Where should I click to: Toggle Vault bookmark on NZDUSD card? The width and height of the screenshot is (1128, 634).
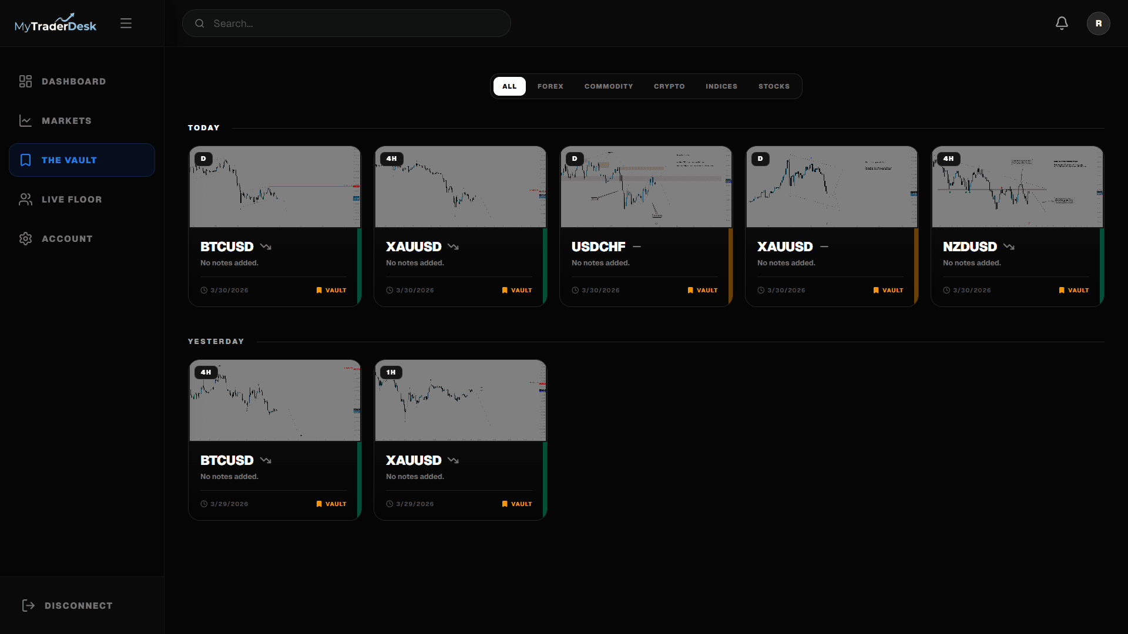tap(1074, 291)
